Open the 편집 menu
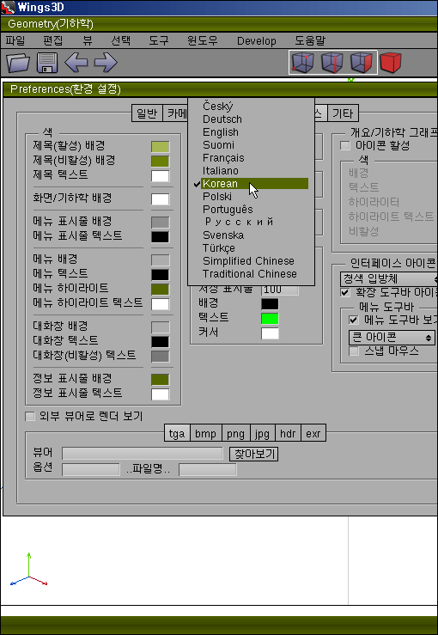The width and height of the screenshot is (438, 635). [x=53, y=40]
